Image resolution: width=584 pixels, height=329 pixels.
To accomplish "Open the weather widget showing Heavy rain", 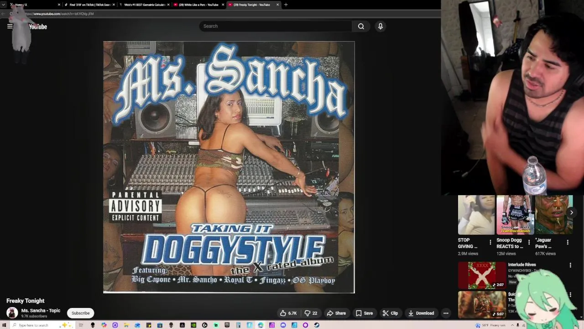I will [490, 325].
